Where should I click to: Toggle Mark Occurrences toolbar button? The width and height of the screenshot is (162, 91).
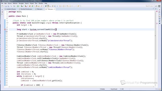point(48,6)
